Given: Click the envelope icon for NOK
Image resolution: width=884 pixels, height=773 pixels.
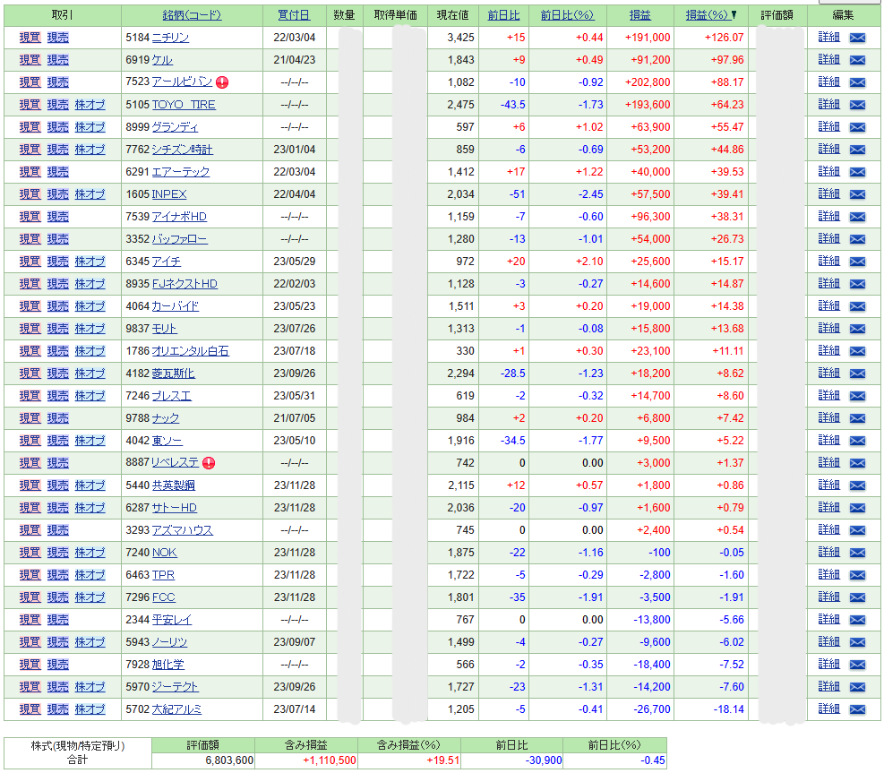Looking at the screenshot, I should pyautogui.click(x=857, y=554).
